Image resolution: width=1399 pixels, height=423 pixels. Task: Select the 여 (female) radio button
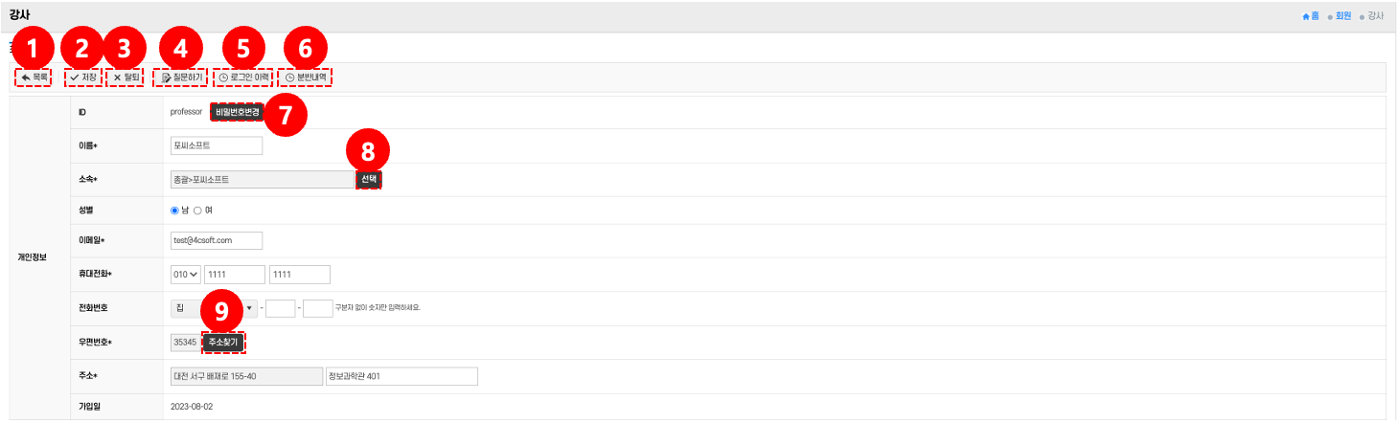[198, 211]
